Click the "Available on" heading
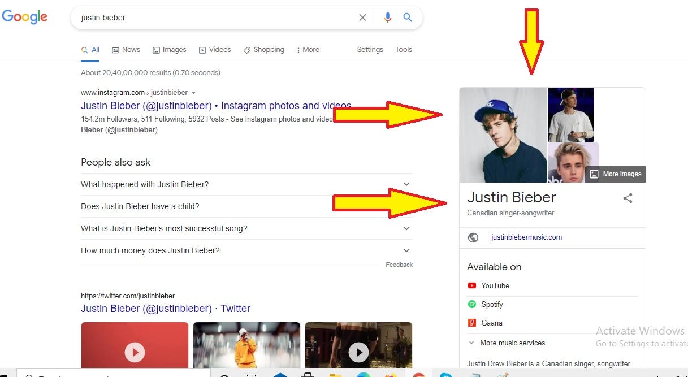Image resolution: width=688 pixels, height=377 pixels. (494, 267)
